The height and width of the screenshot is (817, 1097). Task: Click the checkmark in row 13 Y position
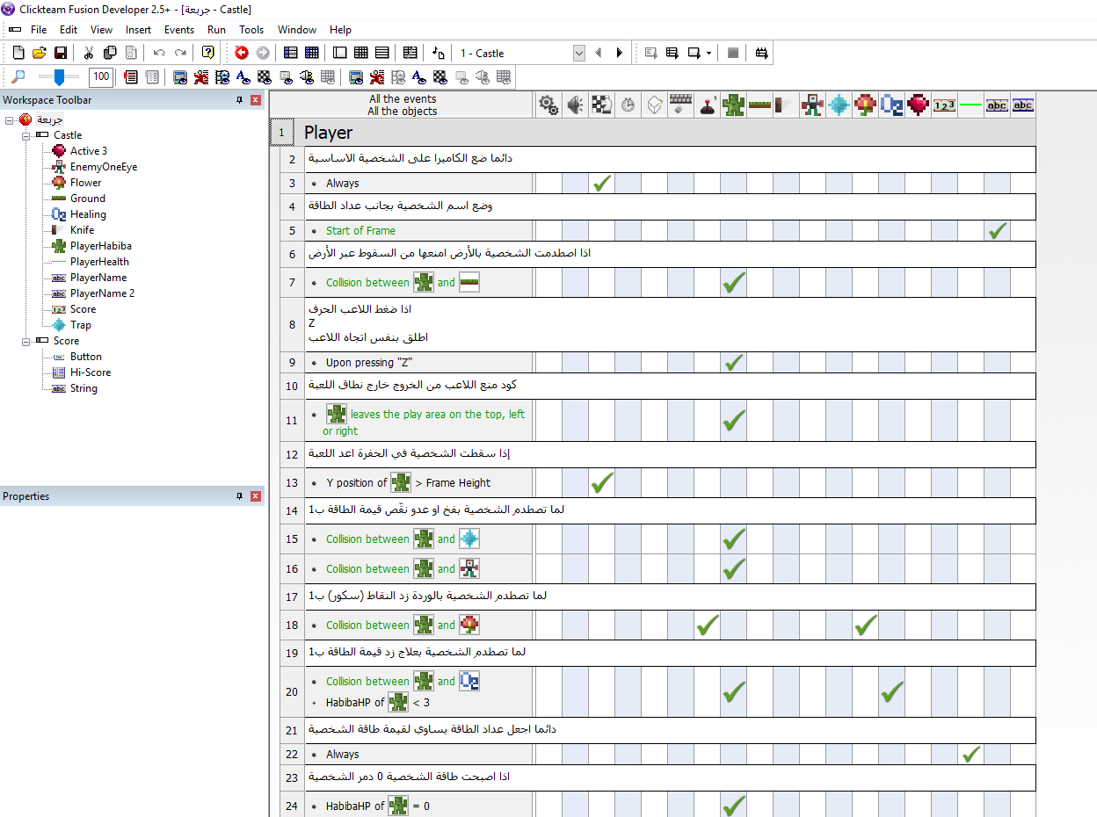[x=602, y=482]
